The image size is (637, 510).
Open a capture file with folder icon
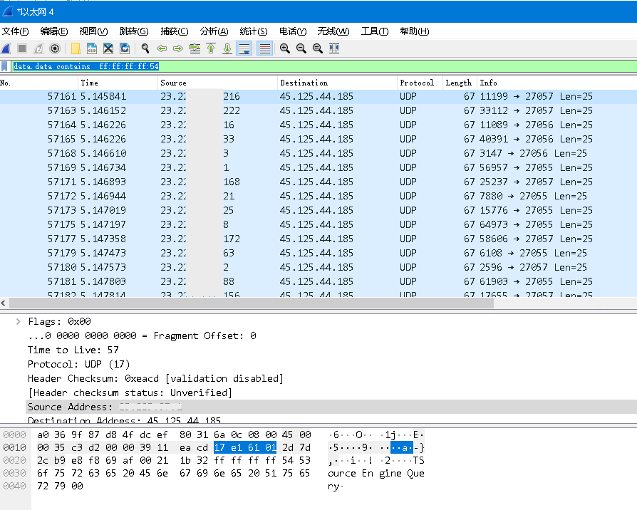click(x=76, y=48)
